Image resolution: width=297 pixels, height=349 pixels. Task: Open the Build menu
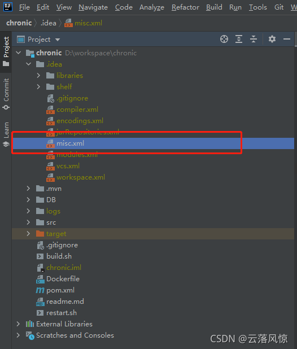214,7
